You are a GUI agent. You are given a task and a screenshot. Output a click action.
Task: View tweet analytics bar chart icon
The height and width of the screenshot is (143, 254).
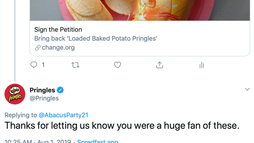pos(201,65)
